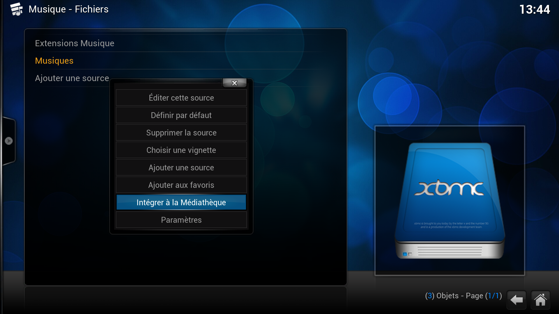Go to home screen via house icon
The image size is (559, 314).
540,300
